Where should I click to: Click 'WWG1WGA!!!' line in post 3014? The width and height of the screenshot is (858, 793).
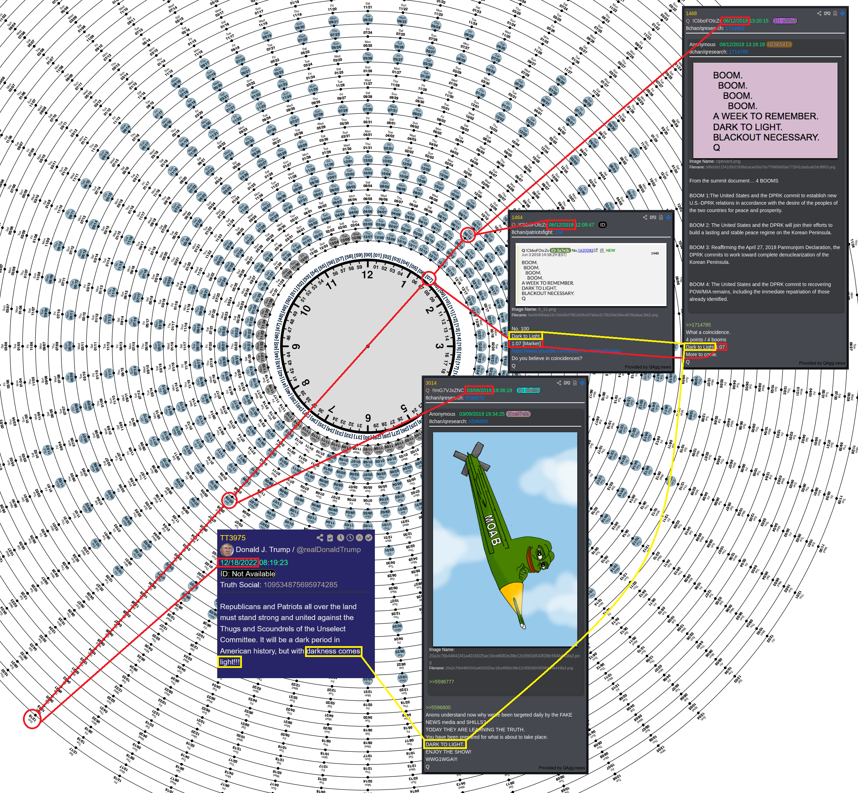441,759
